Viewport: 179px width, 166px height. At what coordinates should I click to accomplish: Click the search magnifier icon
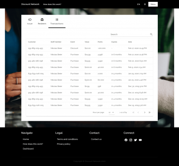[151, 34]
